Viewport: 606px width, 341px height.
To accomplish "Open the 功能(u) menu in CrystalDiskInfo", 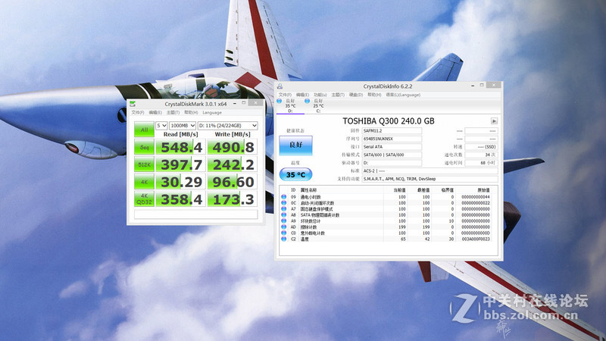I will (320, 95).
